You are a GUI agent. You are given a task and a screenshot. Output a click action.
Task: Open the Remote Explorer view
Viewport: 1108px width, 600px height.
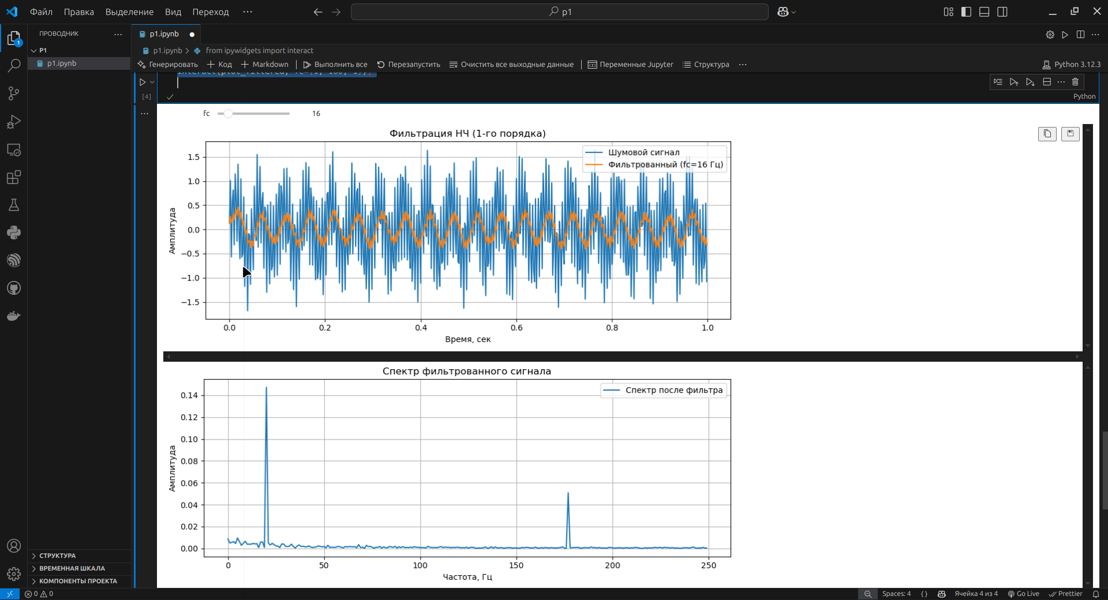click(14, 149)
